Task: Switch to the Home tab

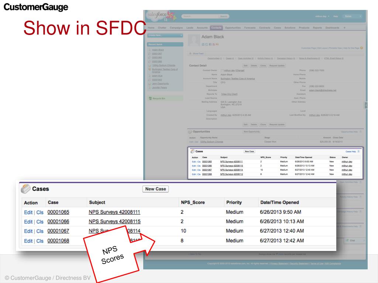Action: coord(151,28)
